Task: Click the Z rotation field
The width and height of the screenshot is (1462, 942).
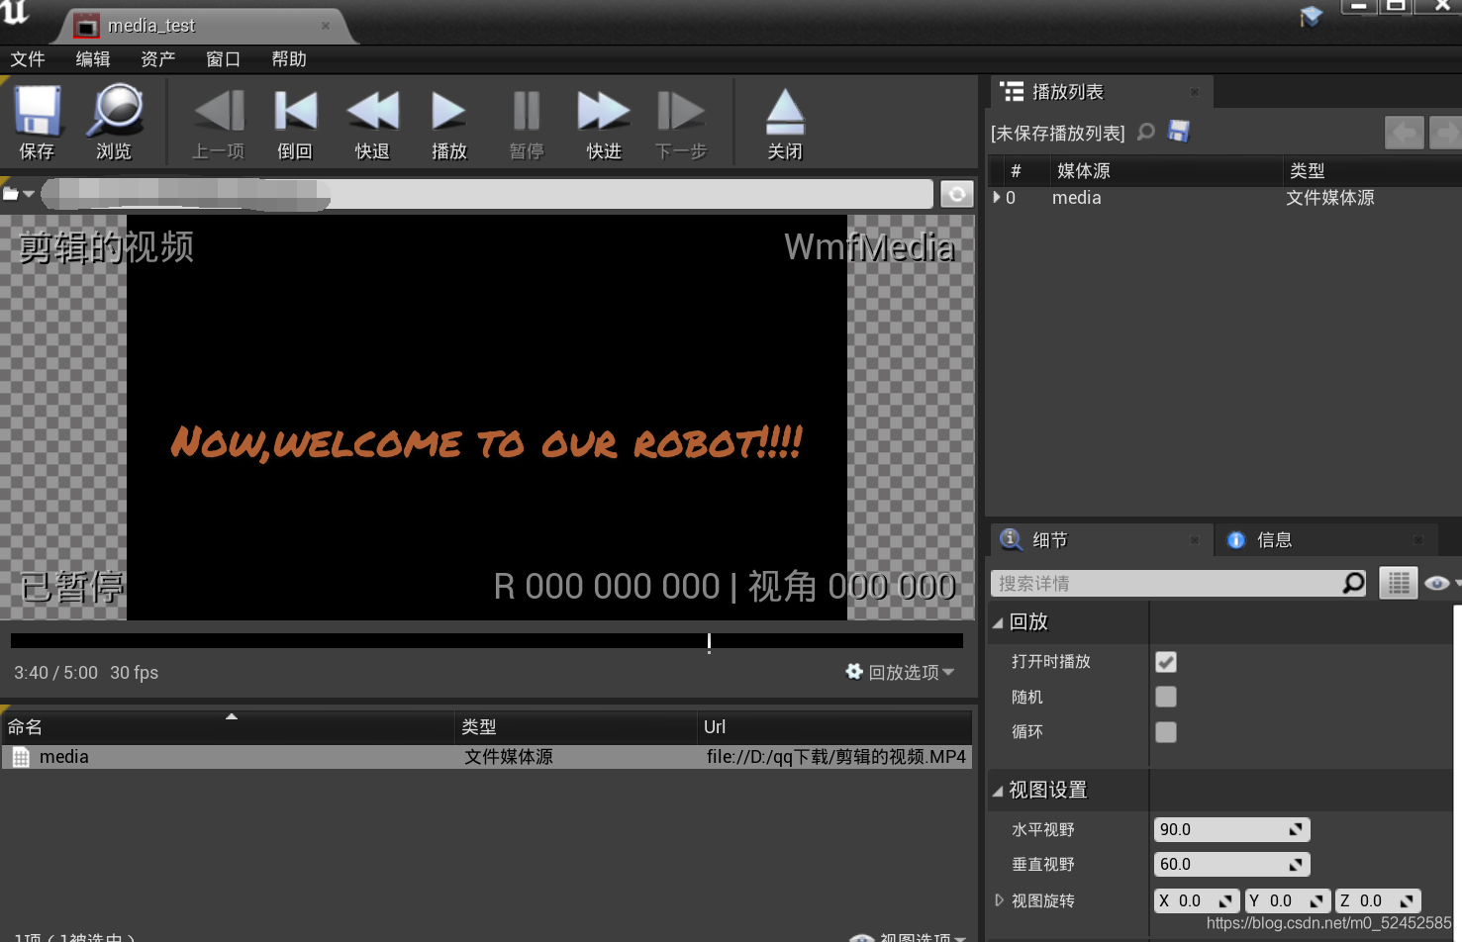Action: 1378,900
